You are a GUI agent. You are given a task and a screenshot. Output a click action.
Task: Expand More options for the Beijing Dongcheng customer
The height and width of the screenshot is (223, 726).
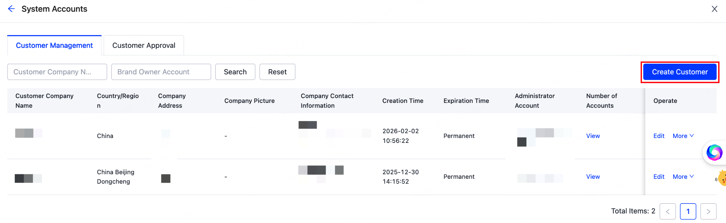coord(683,177)
